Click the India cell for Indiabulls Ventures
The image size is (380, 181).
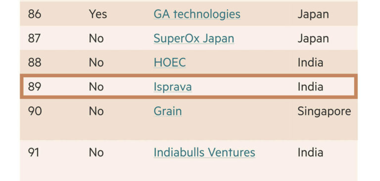310,152
